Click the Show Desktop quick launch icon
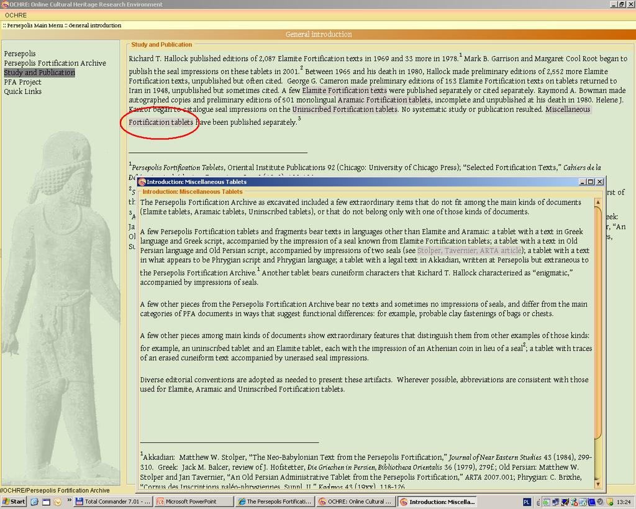This screenshot has width=636, height=509. coord(46,502)
